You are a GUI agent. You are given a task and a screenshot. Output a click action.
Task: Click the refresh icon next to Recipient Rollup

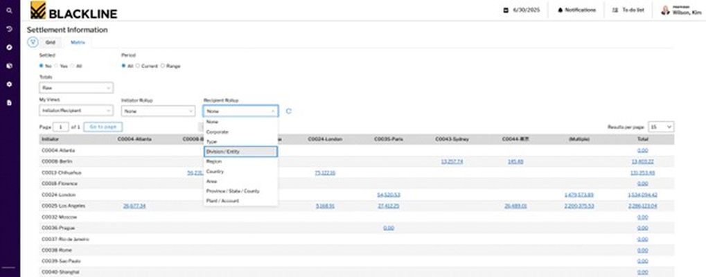pos(288,111)
